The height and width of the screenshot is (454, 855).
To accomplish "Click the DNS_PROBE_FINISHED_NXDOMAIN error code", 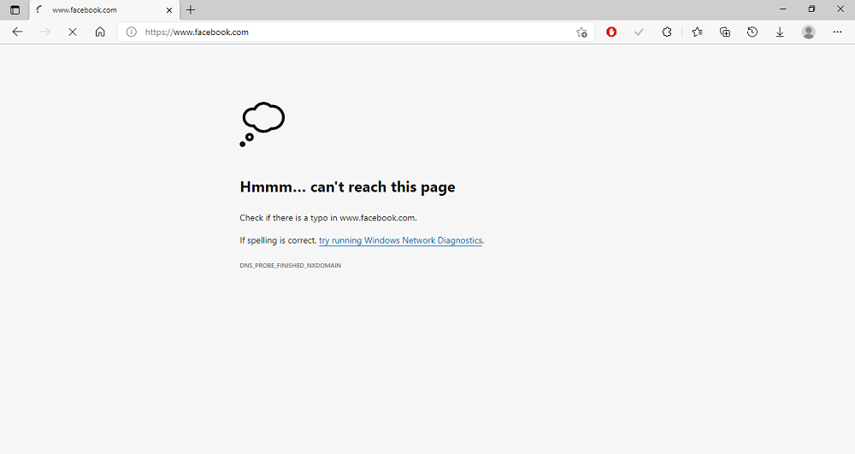I will [291, 265].
